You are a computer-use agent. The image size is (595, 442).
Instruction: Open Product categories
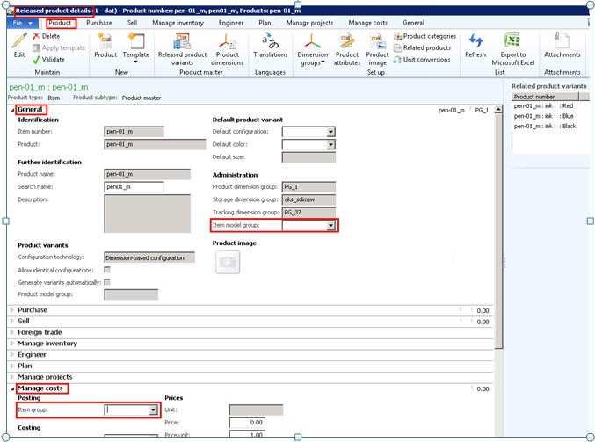(425, 36)
